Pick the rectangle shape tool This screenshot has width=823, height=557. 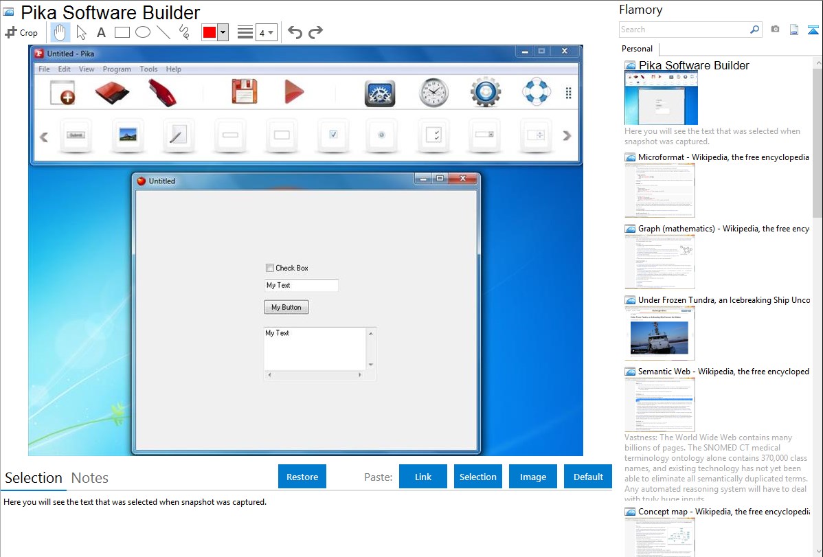[x=122, y=32]
